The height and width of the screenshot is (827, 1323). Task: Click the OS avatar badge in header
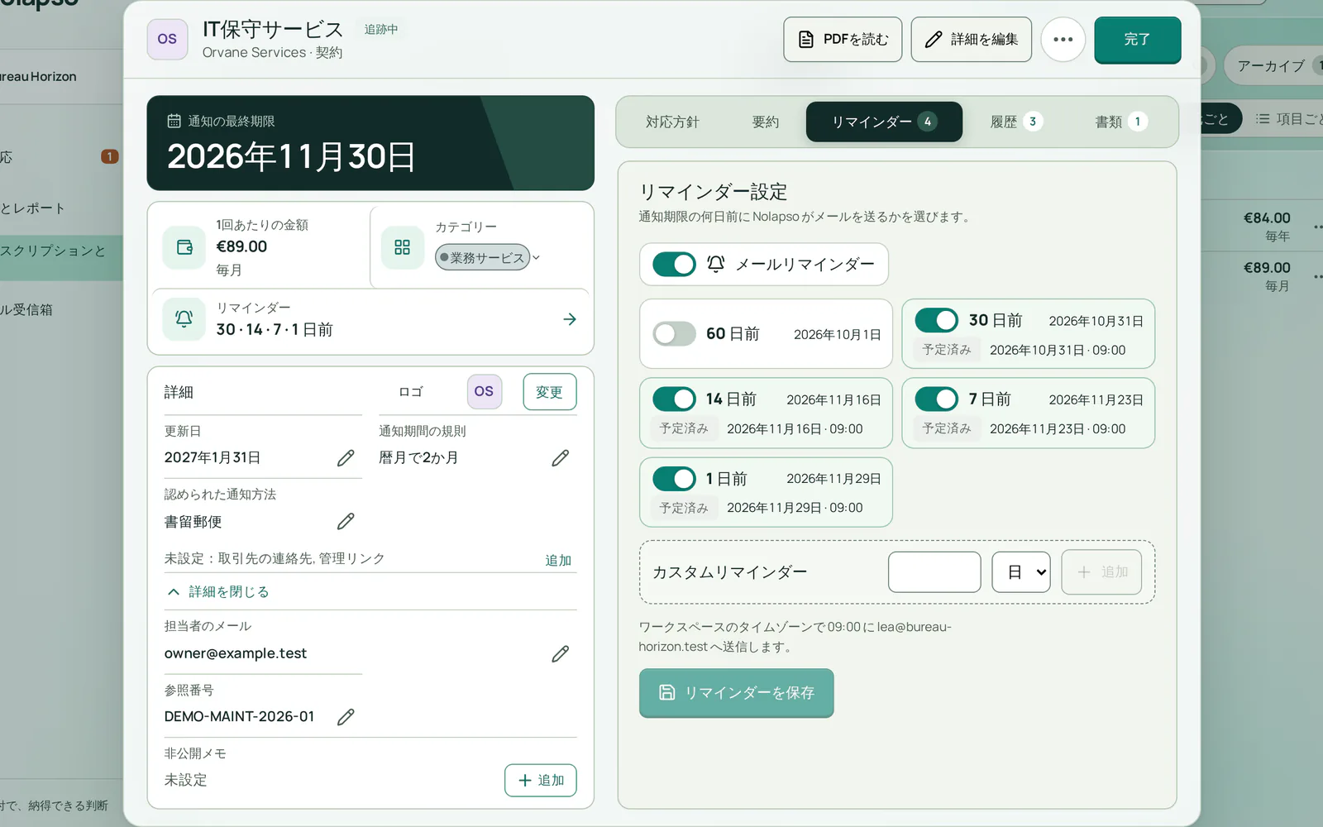point(167,39)
